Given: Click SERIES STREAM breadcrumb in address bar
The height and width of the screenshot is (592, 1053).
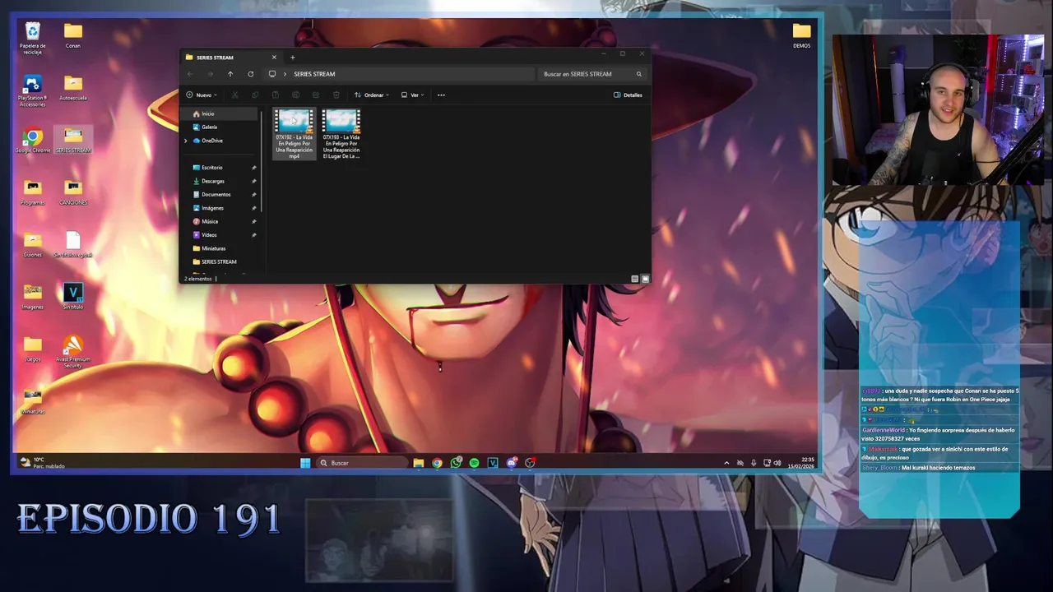Looking at the screenshot, I should (x=314, y=74).
